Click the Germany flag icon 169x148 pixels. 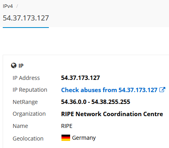pyautogui.click(x=66, y=138)
